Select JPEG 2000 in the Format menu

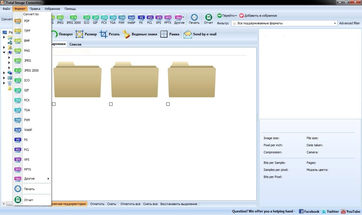(x=32, y=70)
